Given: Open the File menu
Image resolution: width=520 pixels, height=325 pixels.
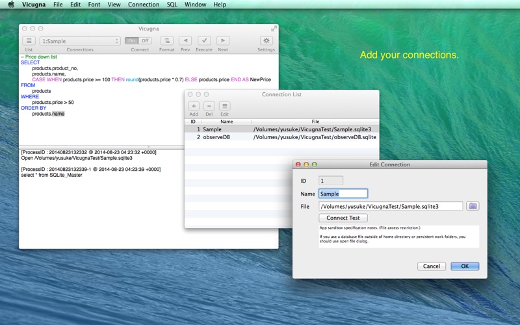Looking at the screenshot, I should [x=58, y=5].
